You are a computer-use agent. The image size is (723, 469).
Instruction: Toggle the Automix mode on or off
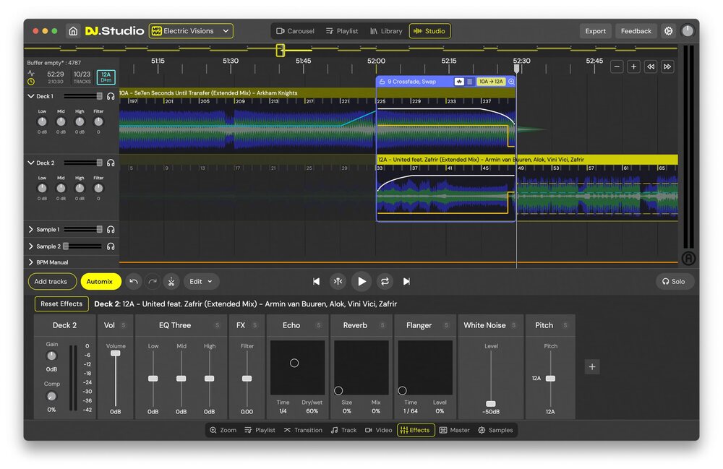[x=100, y=281]
